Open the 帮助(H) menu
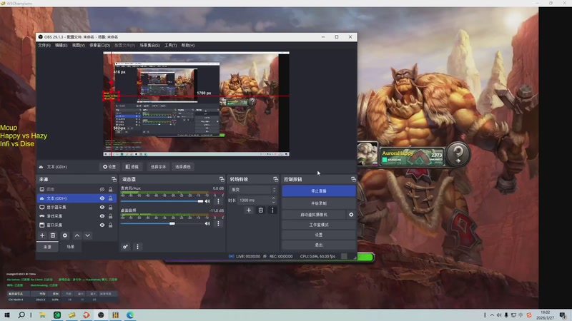572x321 pixels. click(188, 45)
